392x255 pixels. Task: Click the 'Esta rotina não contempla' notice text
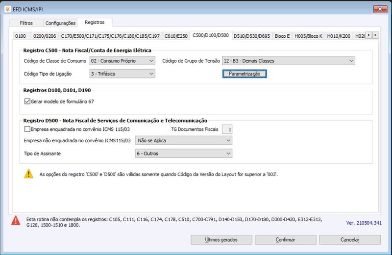[x=174, y=222]
